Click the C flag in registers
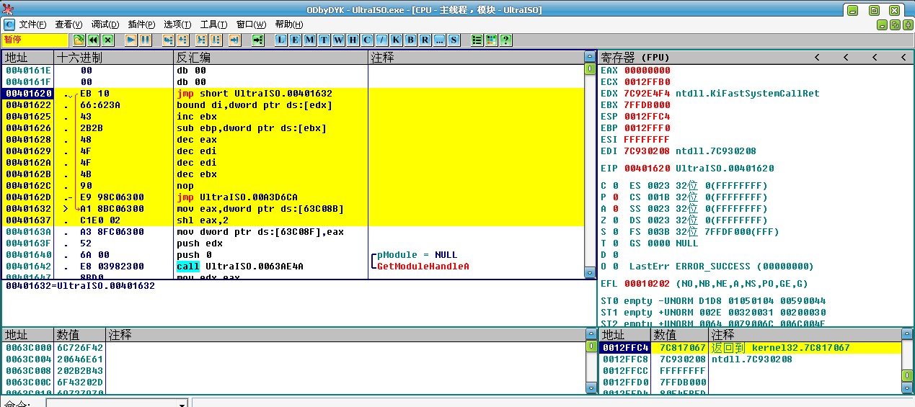The height and width of the screenshot is (407, 915). coord(609,186)
